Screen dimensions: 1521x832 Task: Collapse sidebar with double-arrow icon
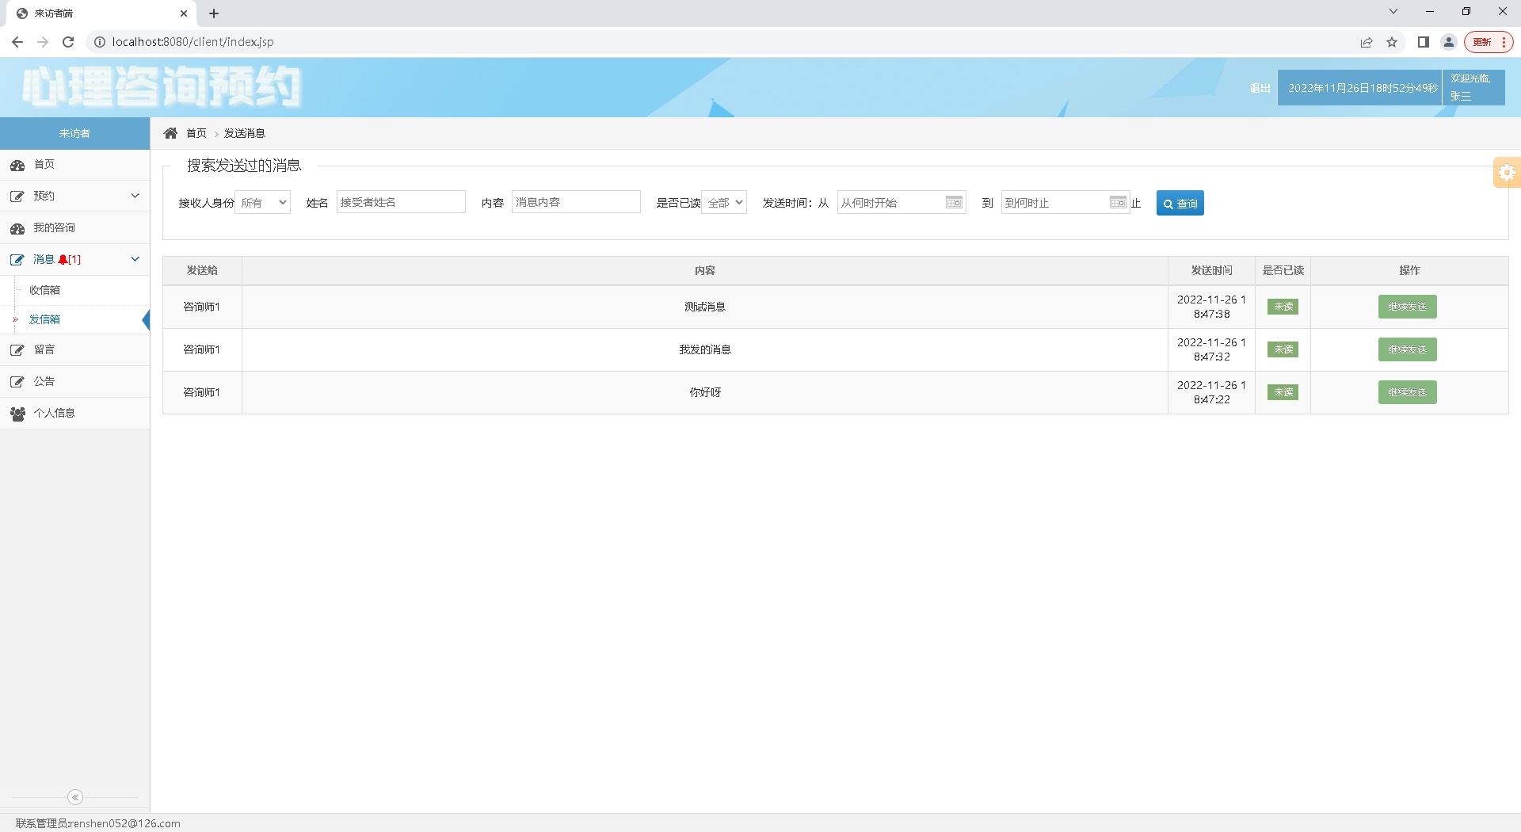pos(75,797)
